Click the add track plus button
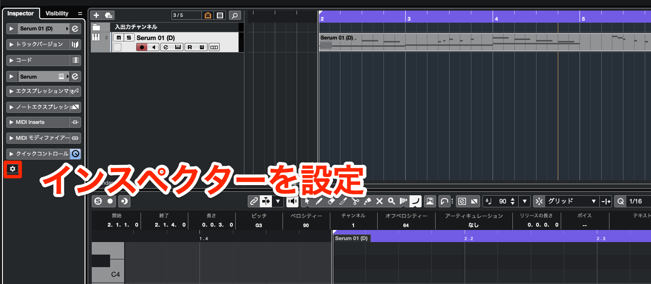This screenshot has width=651, height=284. click(x=96, y=15)
